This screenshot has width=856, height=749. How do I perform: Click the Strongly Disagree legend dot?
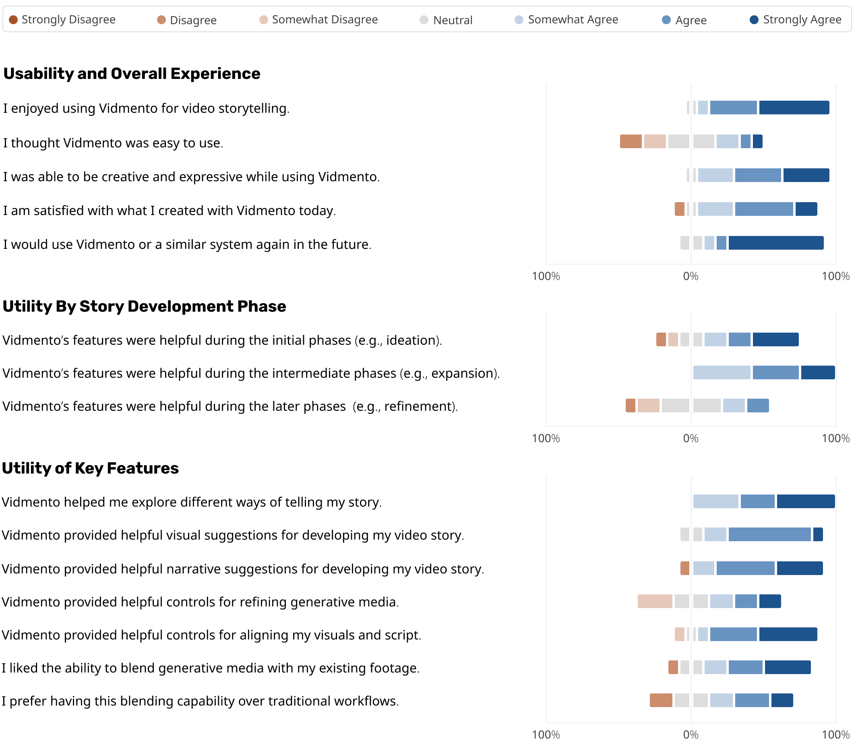point(13,20)
